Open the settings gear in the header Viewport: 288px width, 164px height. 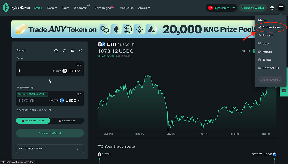272,8
